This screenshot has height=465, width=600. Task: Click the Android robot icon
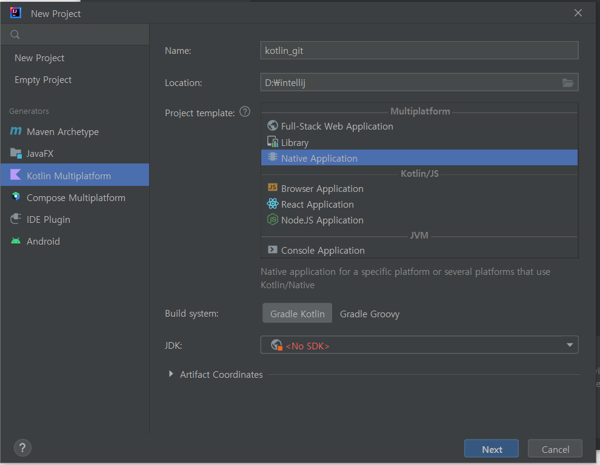[x=16, y=241]
